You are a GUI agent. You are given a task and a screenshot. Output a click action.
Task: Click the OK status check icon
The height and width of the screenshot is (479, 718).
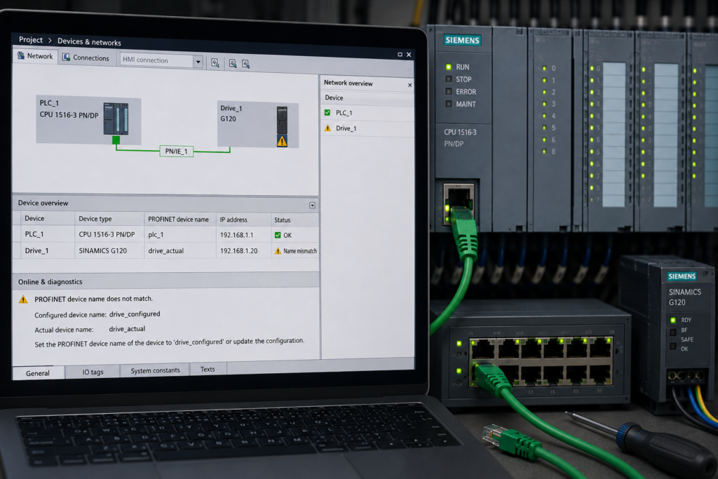(278, 235)
